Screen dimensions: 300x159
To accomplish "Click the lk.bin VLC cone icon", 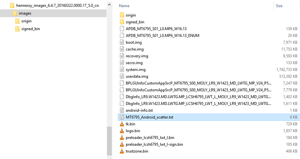I will coord(122,124).
